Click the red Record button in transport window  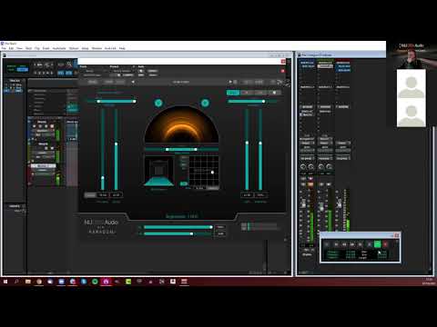pyautogui.click(x=385, y=243)
